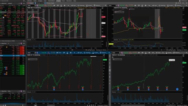This screenshot has height=106, width=188.
Task: Open Patterns in the top-left chart toolbar
Action: pos(97,6)
